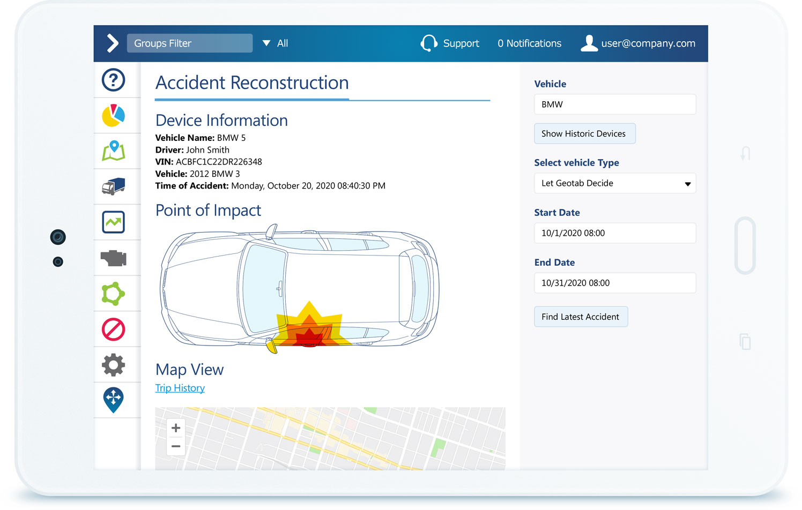
Task: Open the Select vehicle Type dropdown
Action: pyautogui.click(x=615, y=183)
